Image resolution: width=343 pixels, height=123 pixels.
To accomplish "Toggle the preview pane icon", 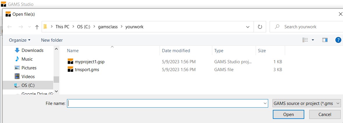I will point(325,40).
